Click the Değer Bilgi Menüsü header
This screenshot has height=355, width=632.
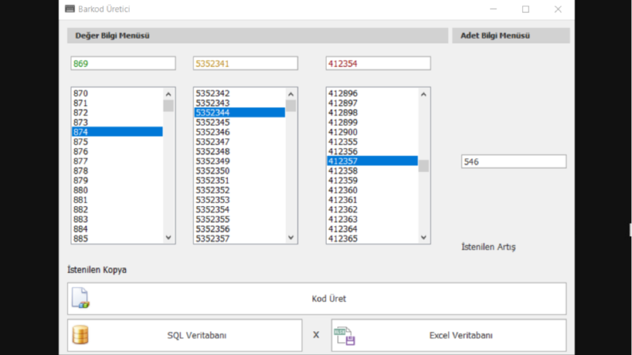coord(257,35)
